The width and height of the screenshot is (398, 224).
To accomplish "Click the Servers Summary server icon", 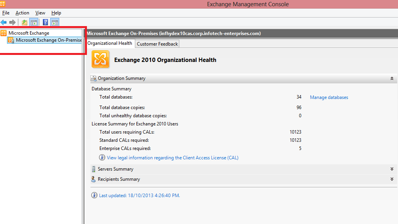I will pos(94,169).
